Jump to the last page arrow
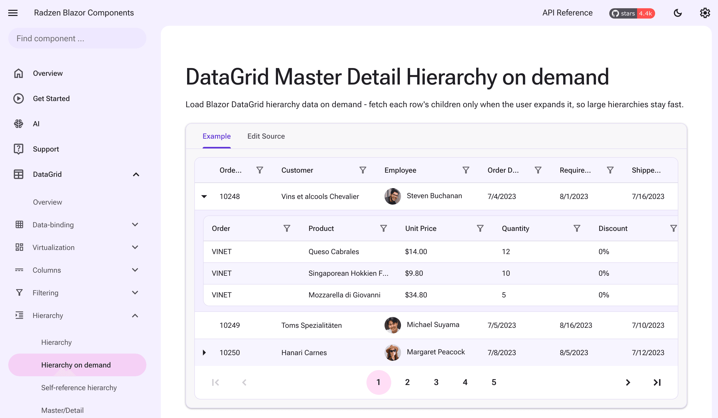This screenshot has width=718, height=418. [x=657, y=382]
